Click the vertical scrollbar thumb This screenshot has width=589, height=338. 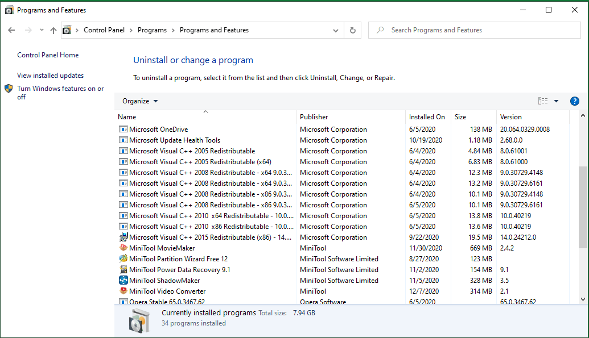tap(583, 207)
